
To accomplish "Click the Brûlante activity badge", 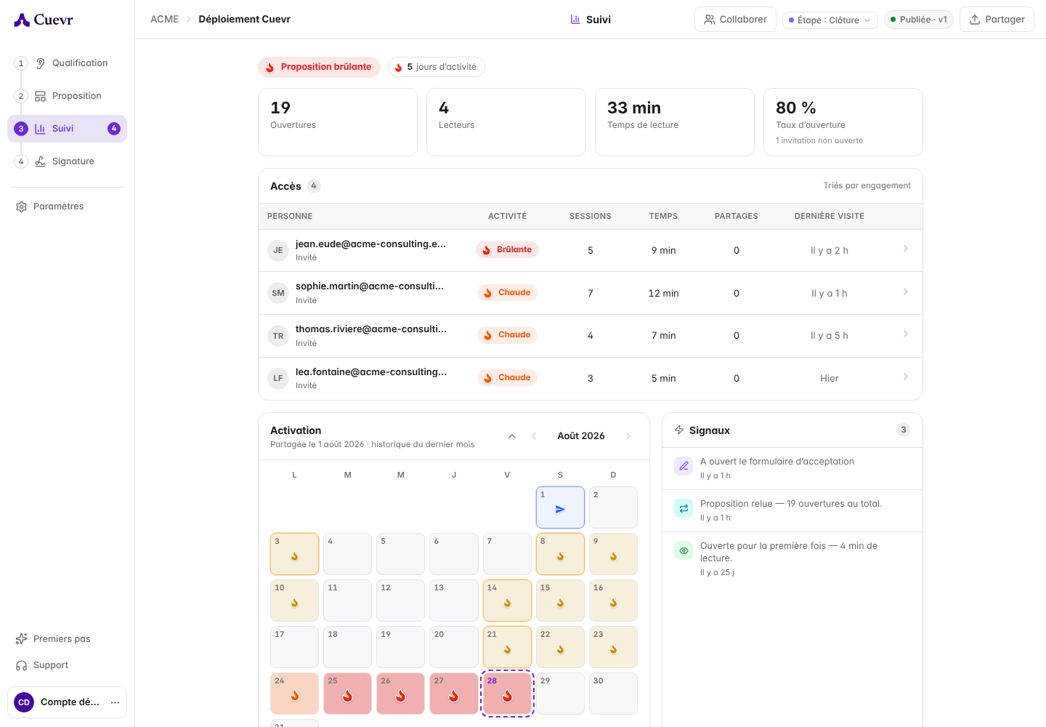I will tap(507, 250).
